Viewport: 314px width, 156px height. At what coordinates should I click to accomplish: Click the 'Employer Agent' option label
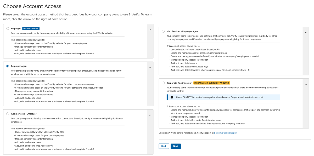click(19, 66)
